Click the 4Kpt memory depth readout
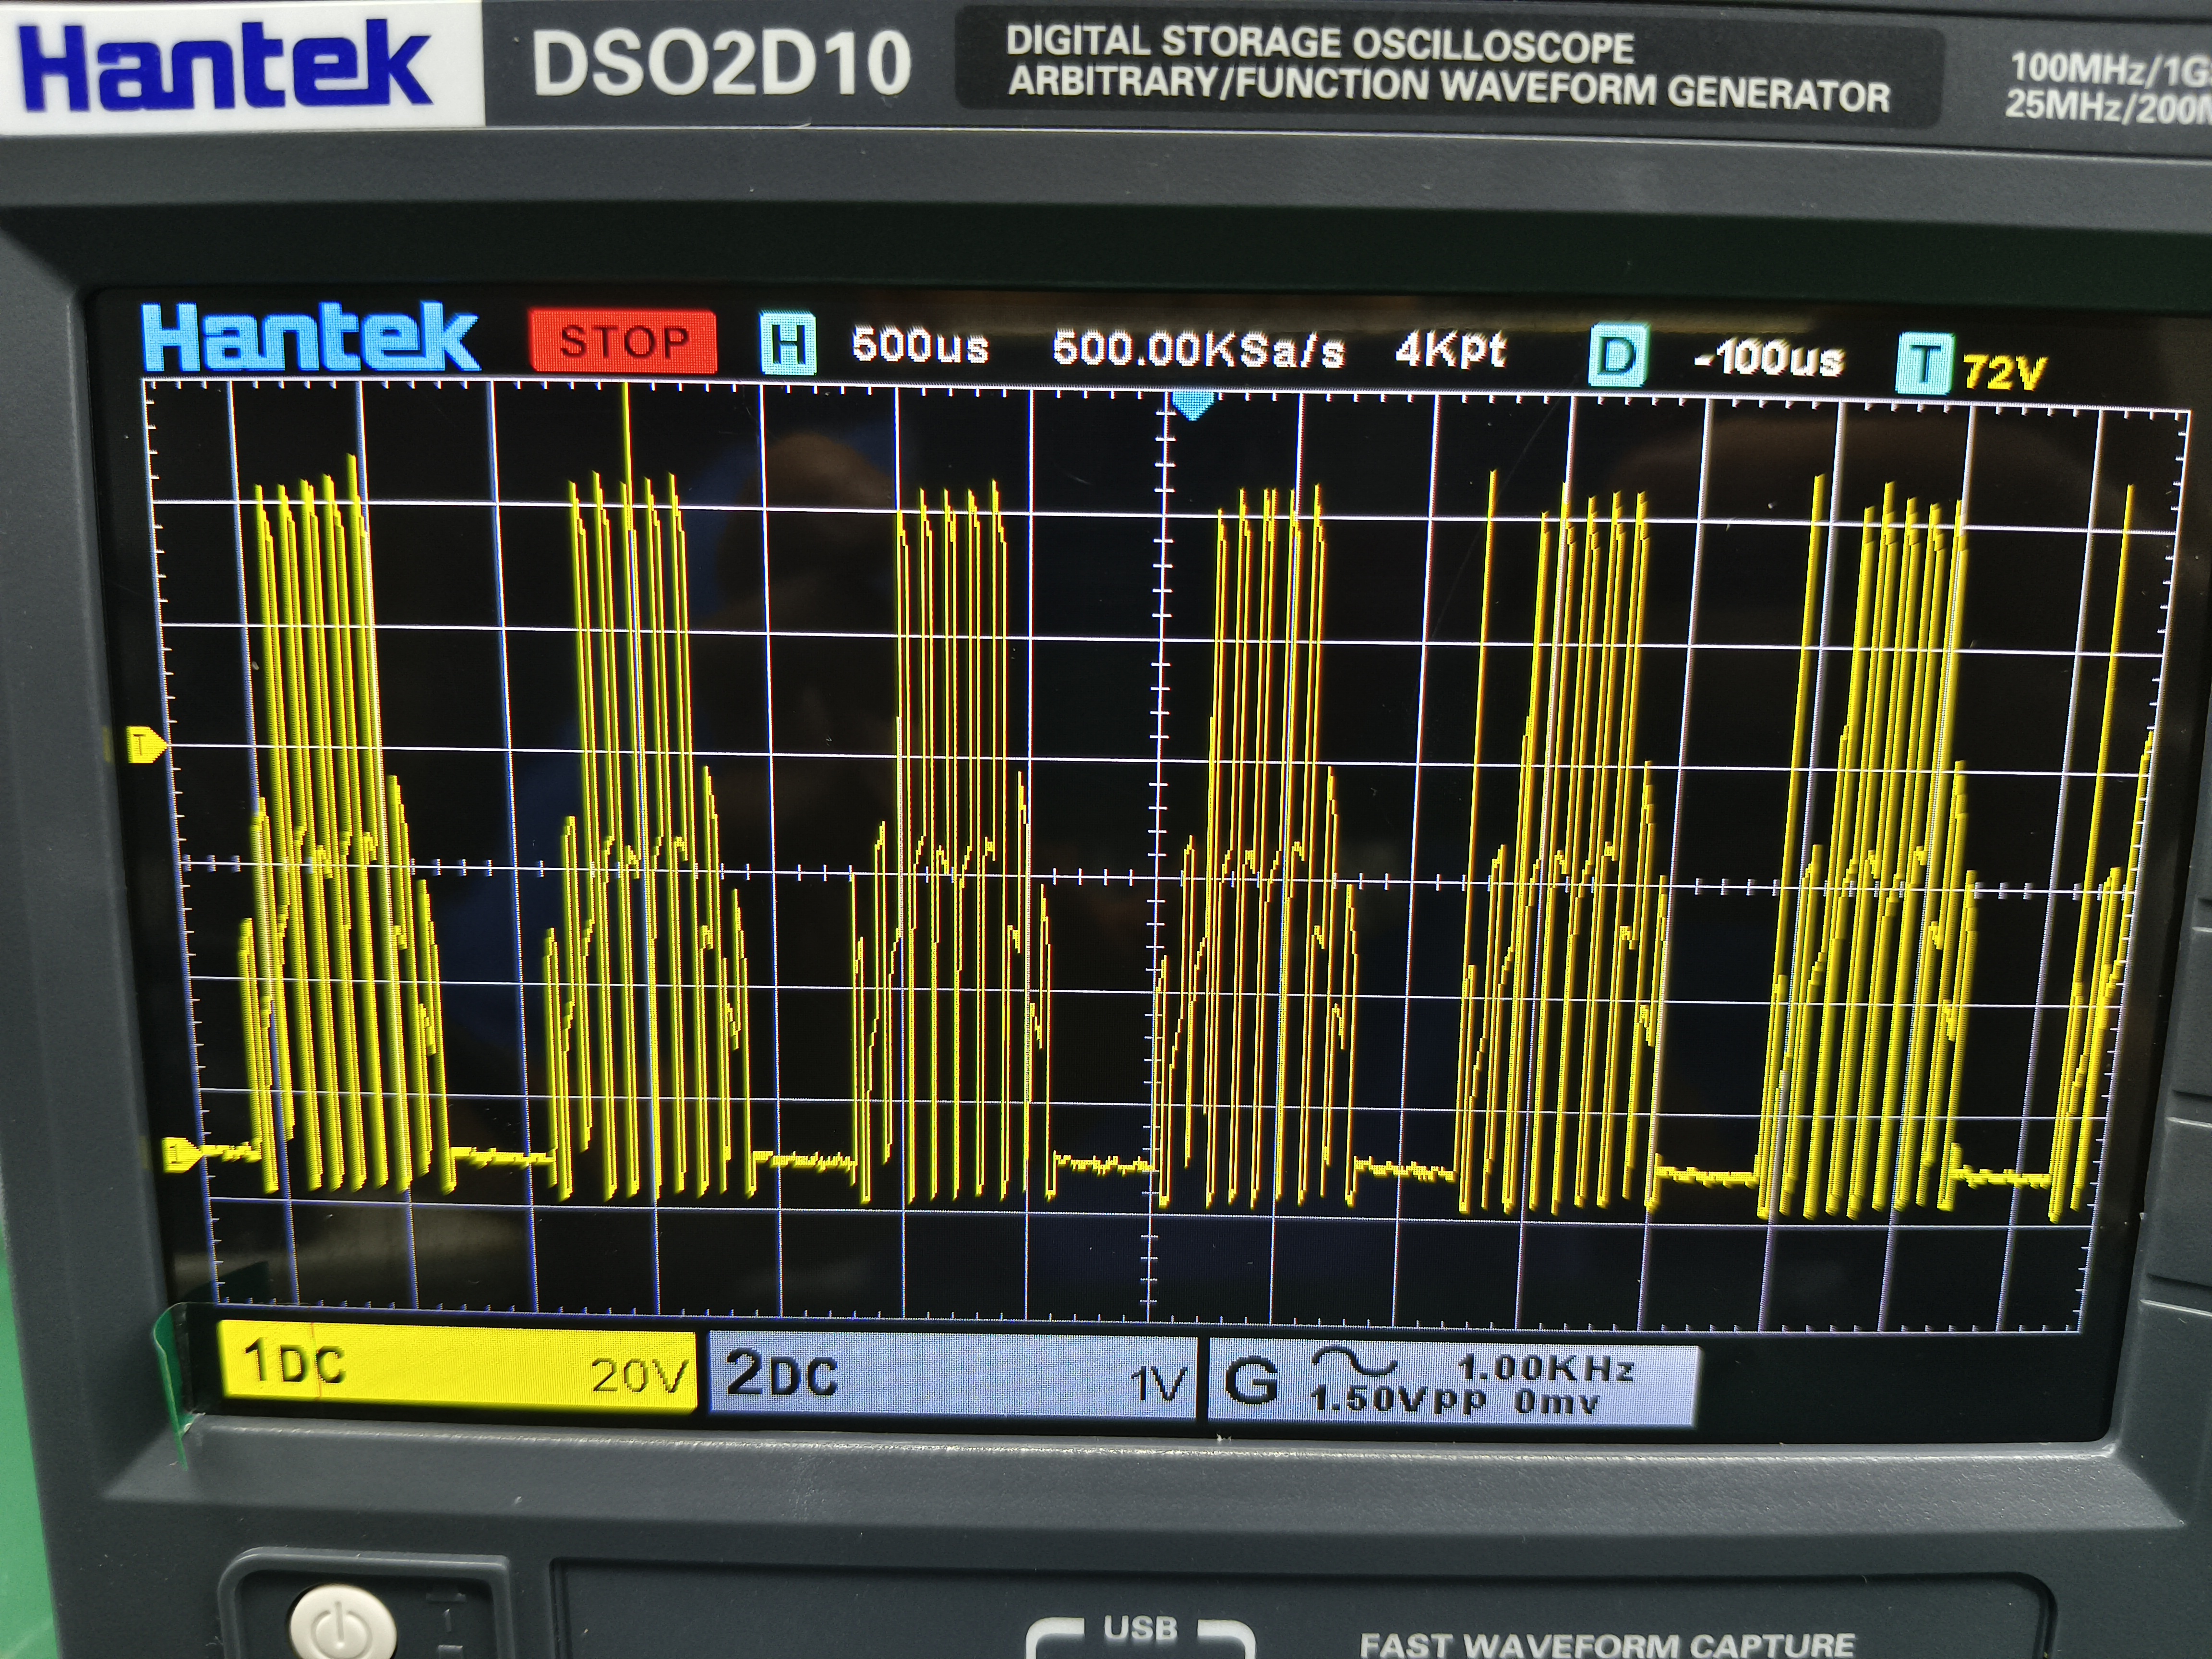The height and width of the screenshot is (1659, 2212). coord(1450,351)
